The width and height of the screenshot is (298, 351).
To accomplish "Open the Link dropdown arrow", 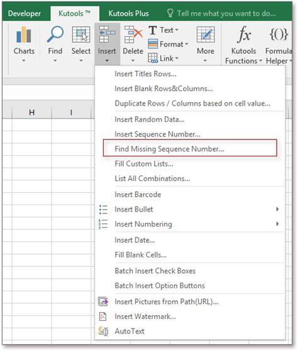I will 177,58.
